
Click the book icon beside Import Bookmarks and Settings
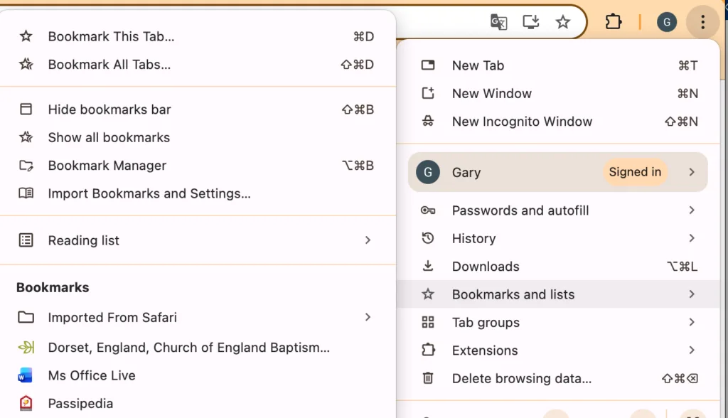(x=26, y=193)
